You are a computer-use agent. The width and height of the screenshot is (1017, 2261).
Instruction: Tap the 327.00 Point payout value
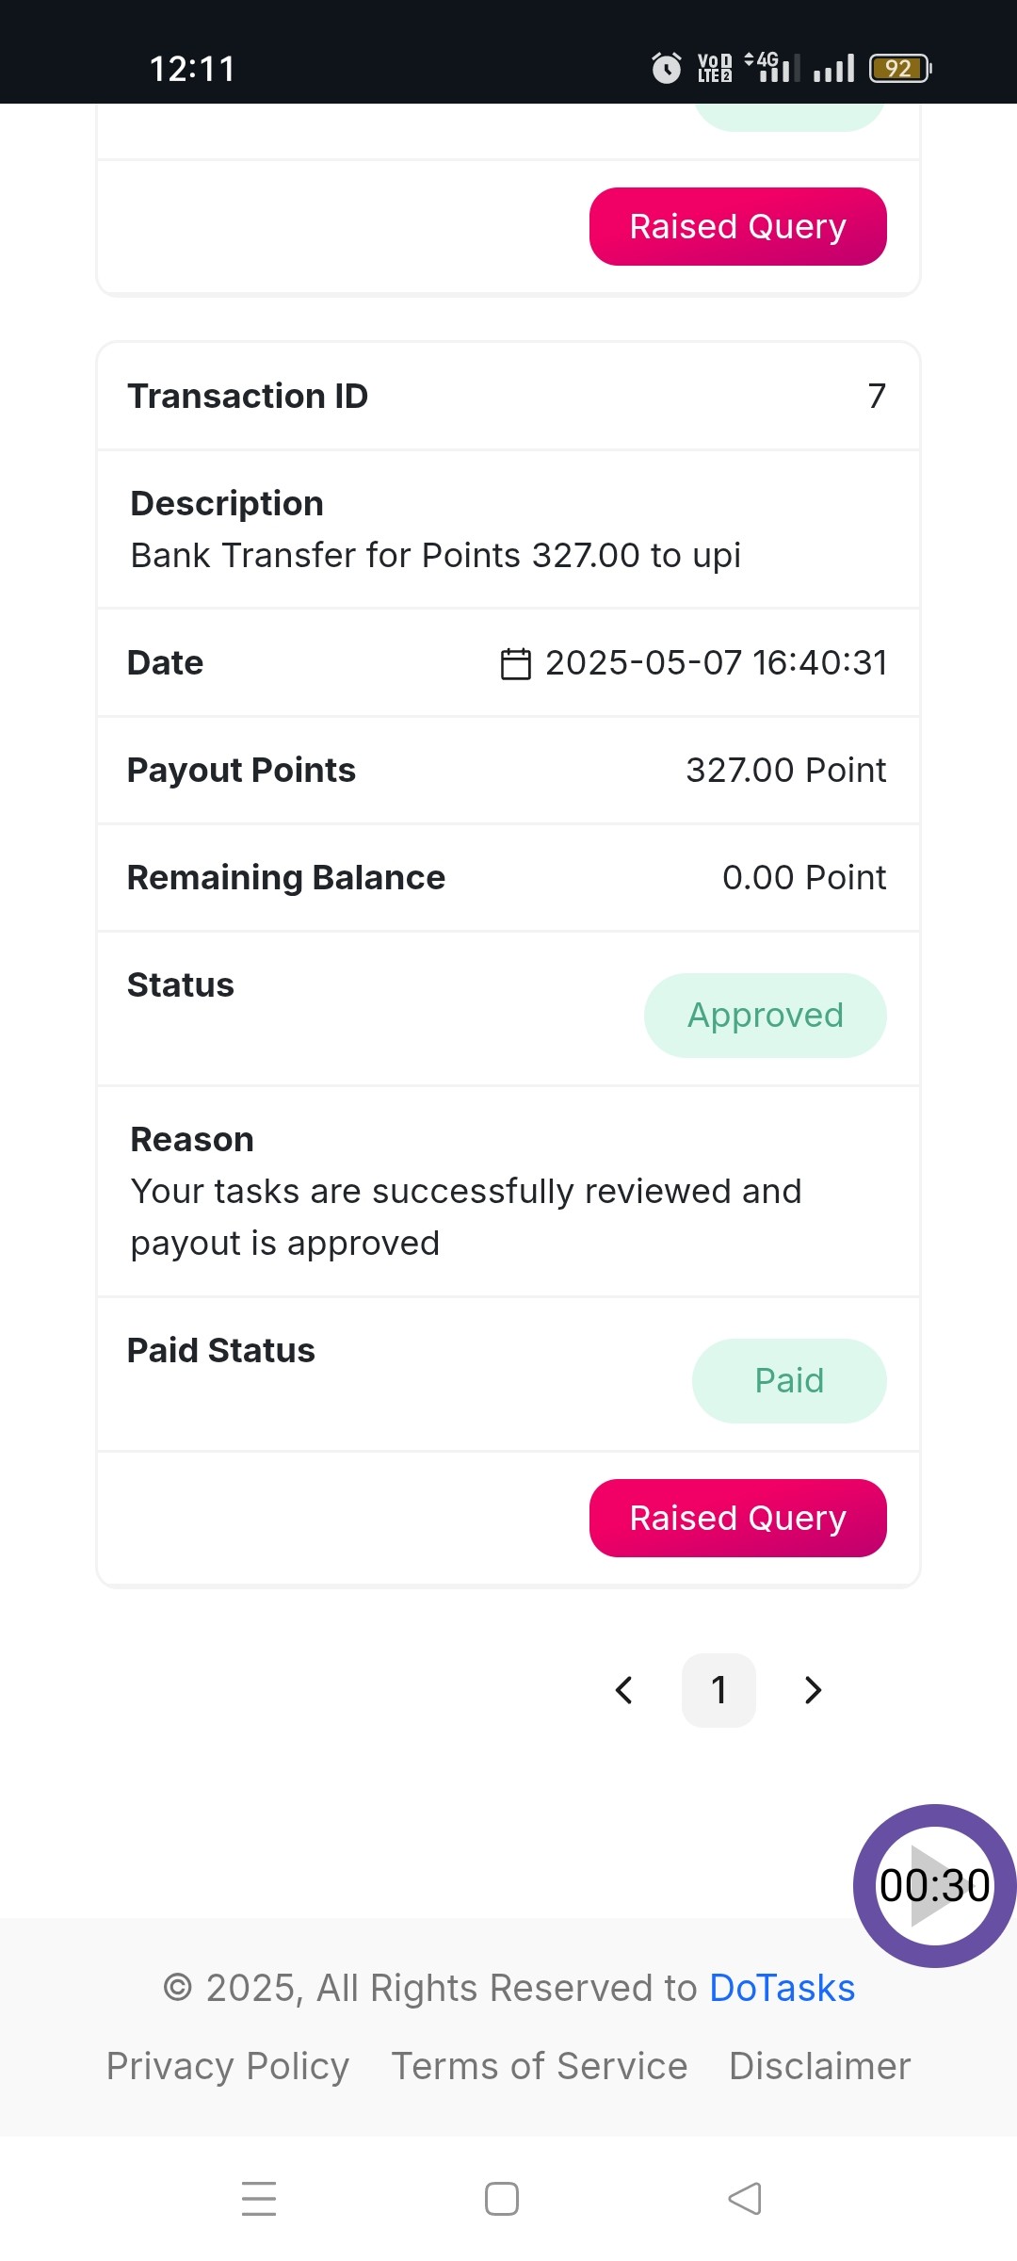tap(786, 771)
